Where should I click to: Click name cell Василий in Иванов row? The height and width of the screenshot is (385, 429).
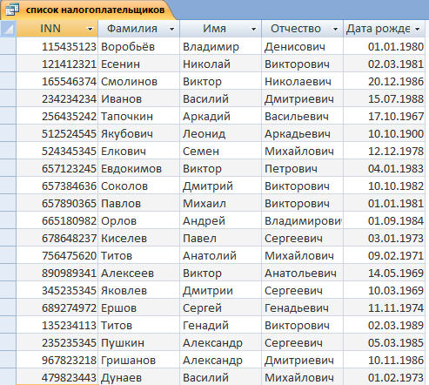click(x=221, y=98)
